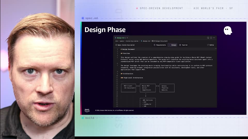Click the '- ECR' line in diagram
The width and height of the screenshot is (248, 139).
pyautogui.click(x=144, y=102)
